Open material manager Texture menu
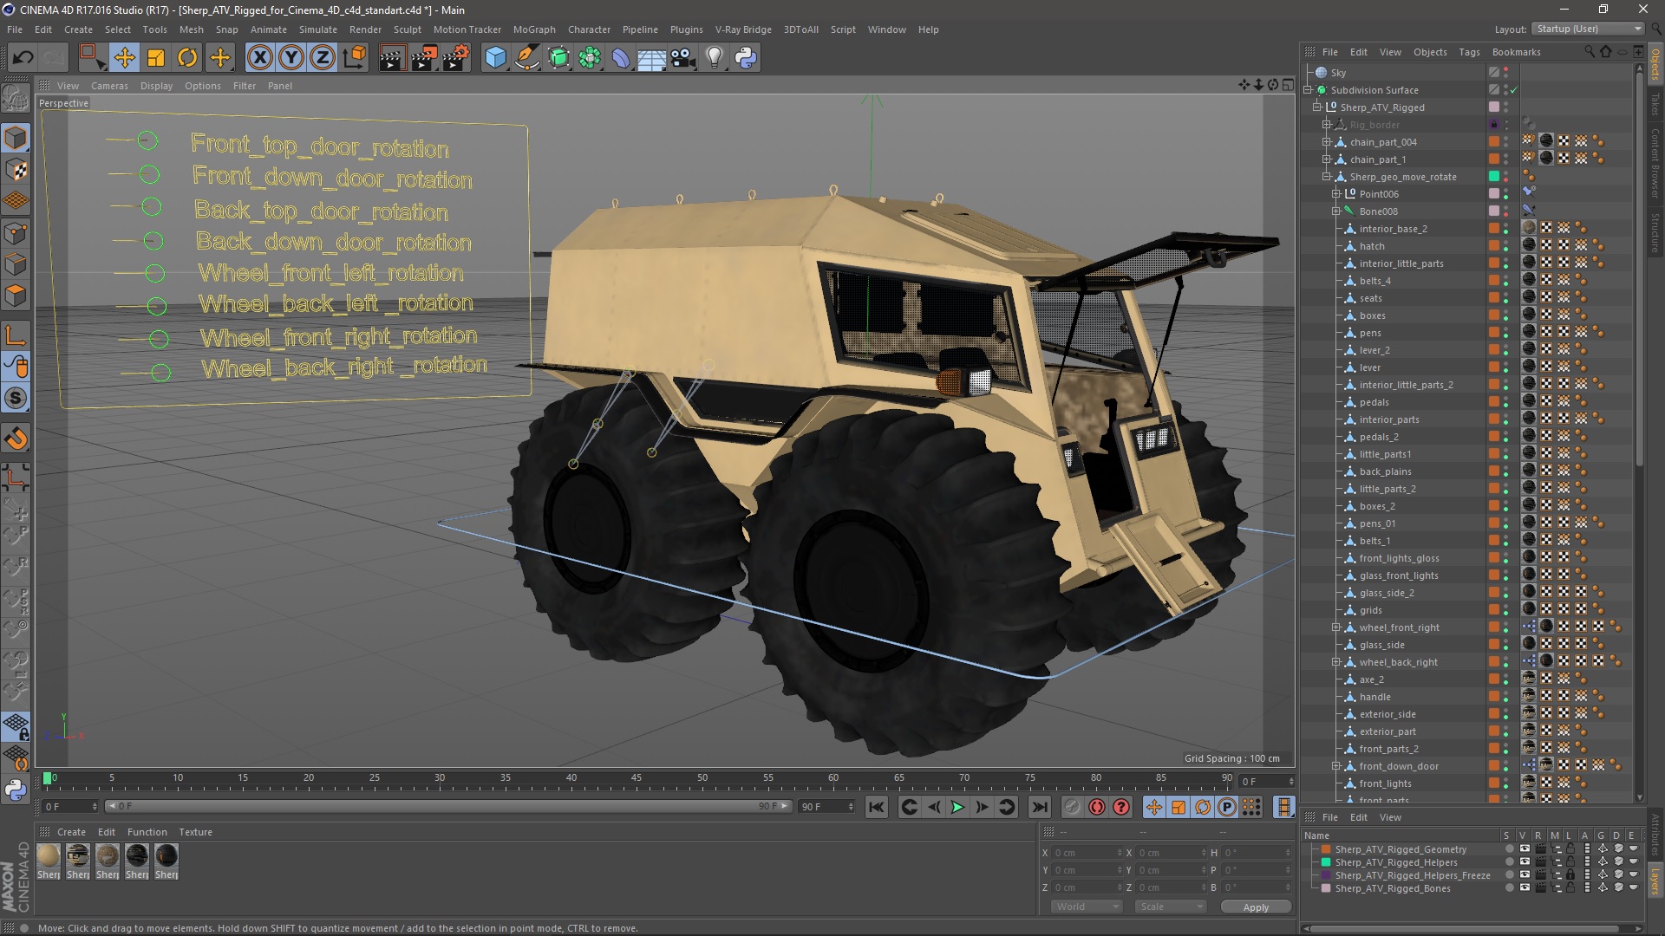Viewport: 1665px width, 936px height. [195, 832]
